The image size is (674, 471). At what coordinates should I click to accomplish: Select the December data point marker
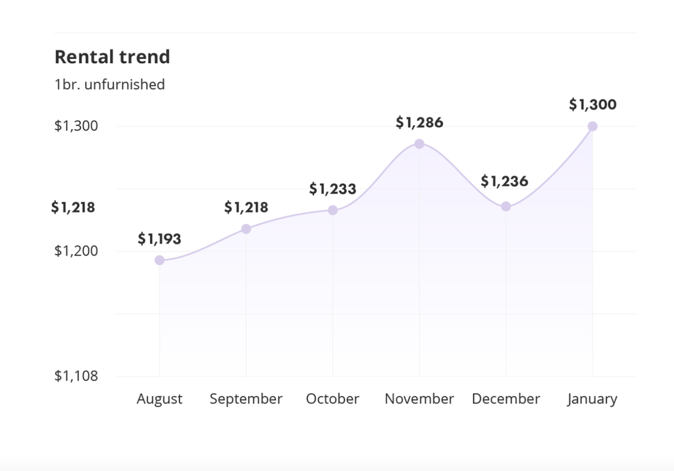(506, 207)
